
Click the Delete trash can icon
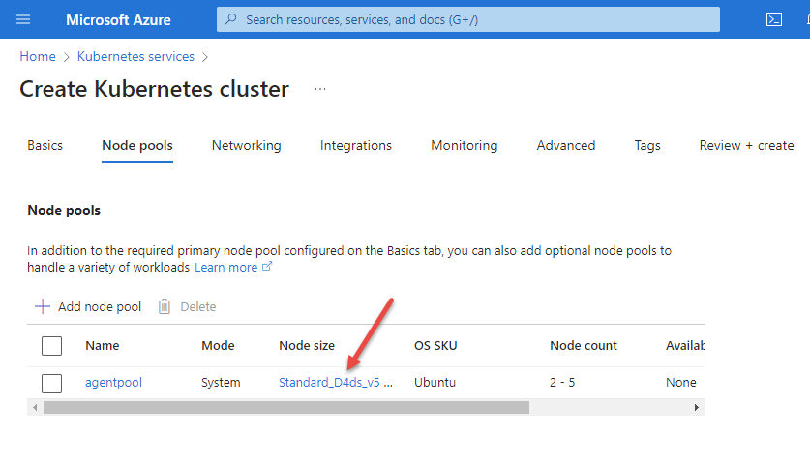pyautogui.click(x=165, y=306)
